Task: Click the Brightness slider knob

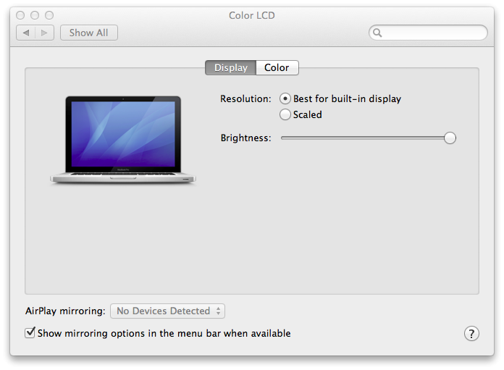Action: point(450,138)
